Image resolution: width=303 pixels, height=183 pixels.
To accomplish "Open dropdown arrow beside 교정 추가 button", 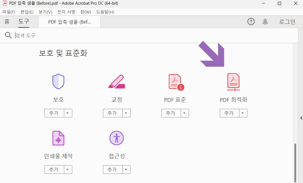I will [x=126, y=113].
